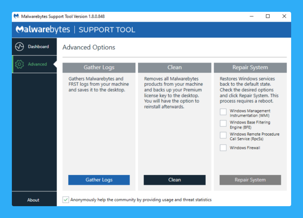Close the Support Tool window
This screenshot has width=303, height=218.
tap(284, 16)
